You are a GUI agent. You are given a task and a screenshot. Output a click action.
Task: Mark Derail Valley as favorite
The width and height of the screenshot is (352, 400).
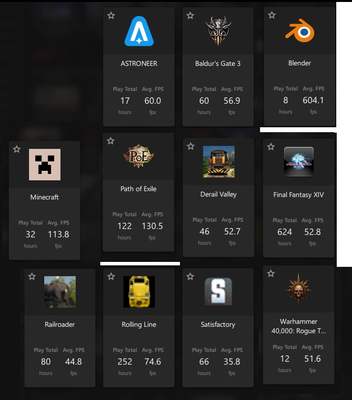click(x=191, y=146)
